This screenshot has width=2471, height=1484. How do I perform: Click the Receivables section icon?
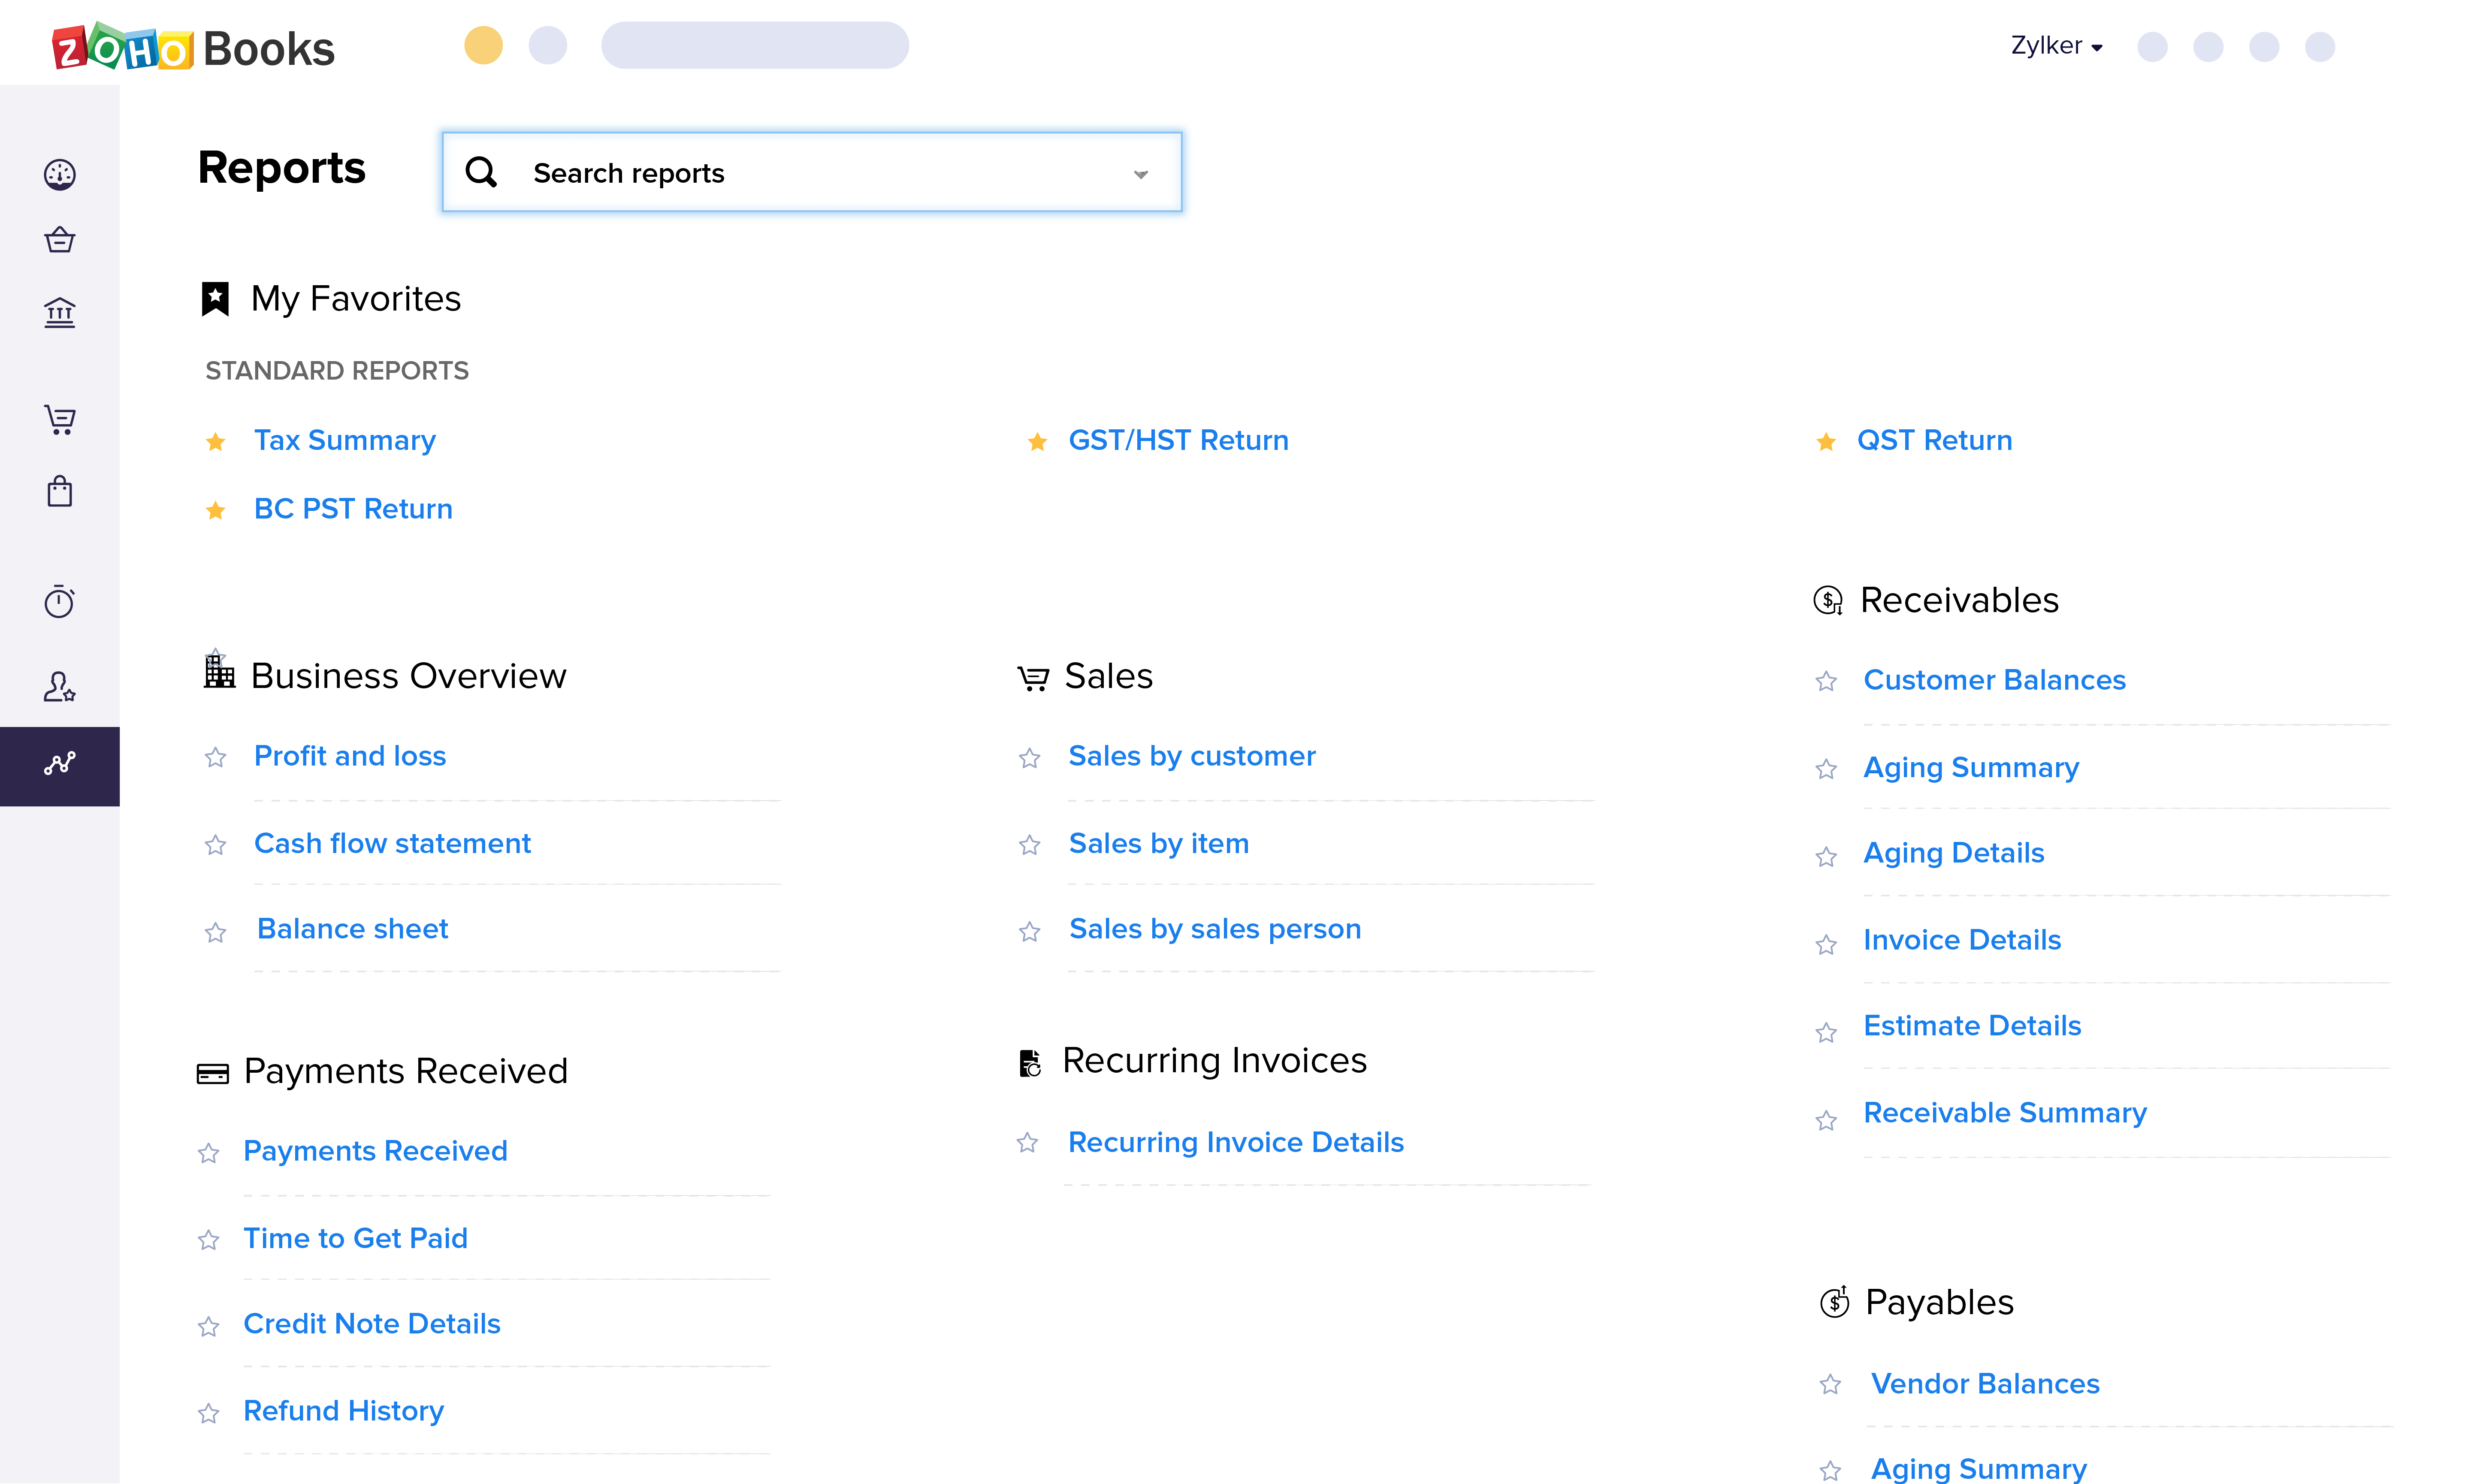1828,600
